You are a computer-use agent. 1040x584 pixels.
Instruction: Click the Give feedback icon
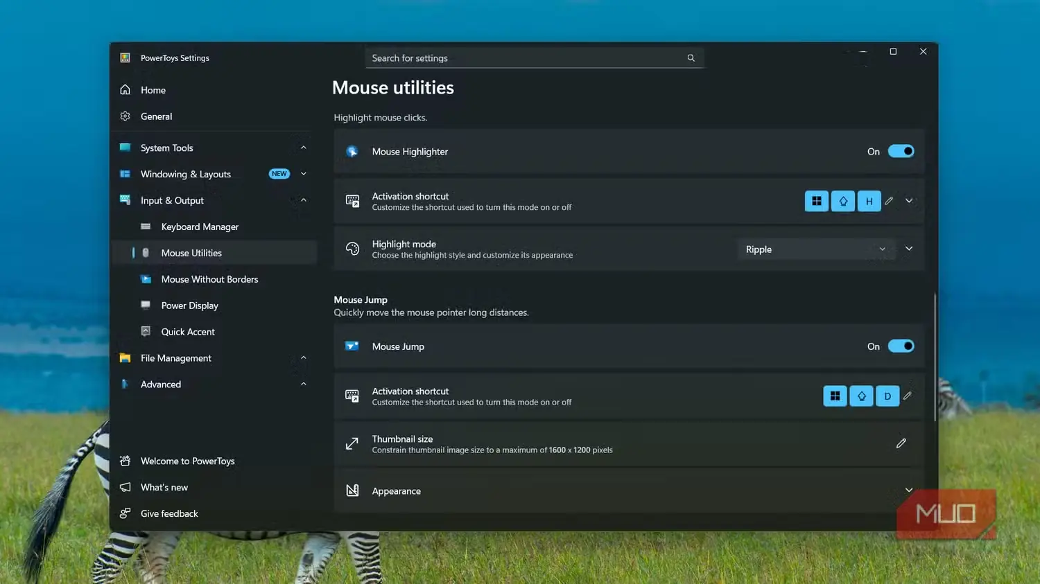pyautogui.click(x=125, y=513)
